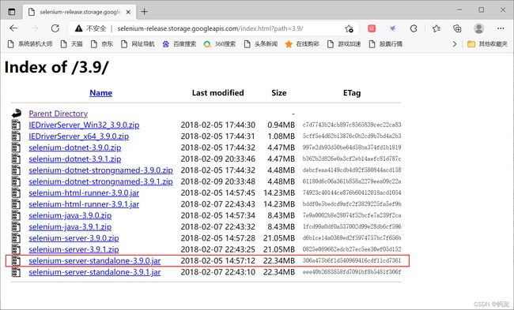
Task: Go to Parent Directory link
Action: [x=58, y=114]
